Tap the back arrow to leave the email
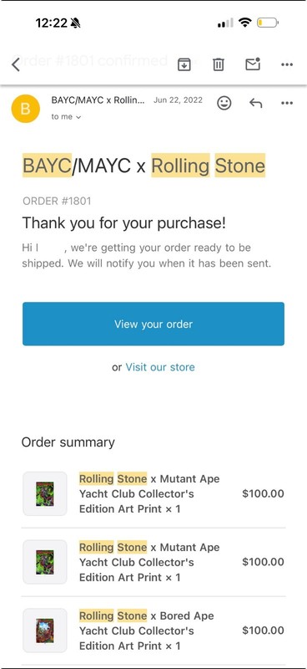The width and height of the screenshot is (307, 669). click(x=16, y=65)
